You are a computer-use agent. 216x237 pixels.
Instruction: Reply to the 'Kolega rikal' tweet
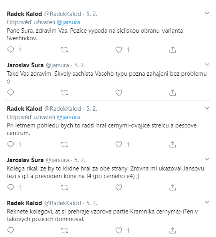click(11, 188)
